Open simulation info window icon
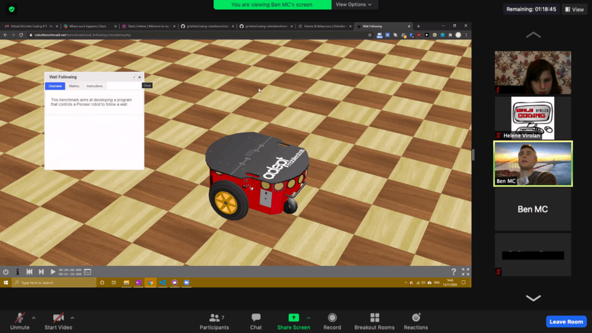Image resolution: width=592 pixels, height=333 pixels. [17, 272]
